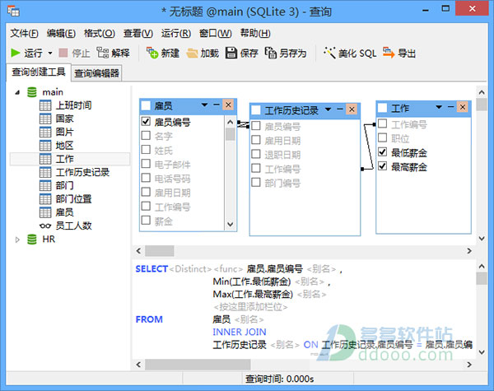Click the INNER JOIN keyword

pos(240,332)
